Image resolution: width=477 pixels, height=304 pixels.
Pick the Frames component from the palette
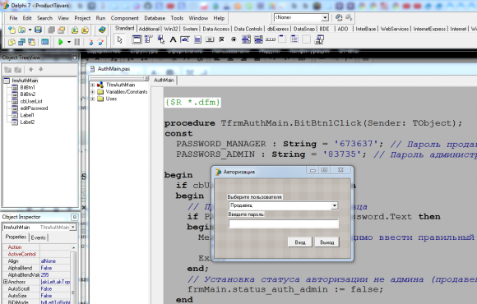pos(137,39)
